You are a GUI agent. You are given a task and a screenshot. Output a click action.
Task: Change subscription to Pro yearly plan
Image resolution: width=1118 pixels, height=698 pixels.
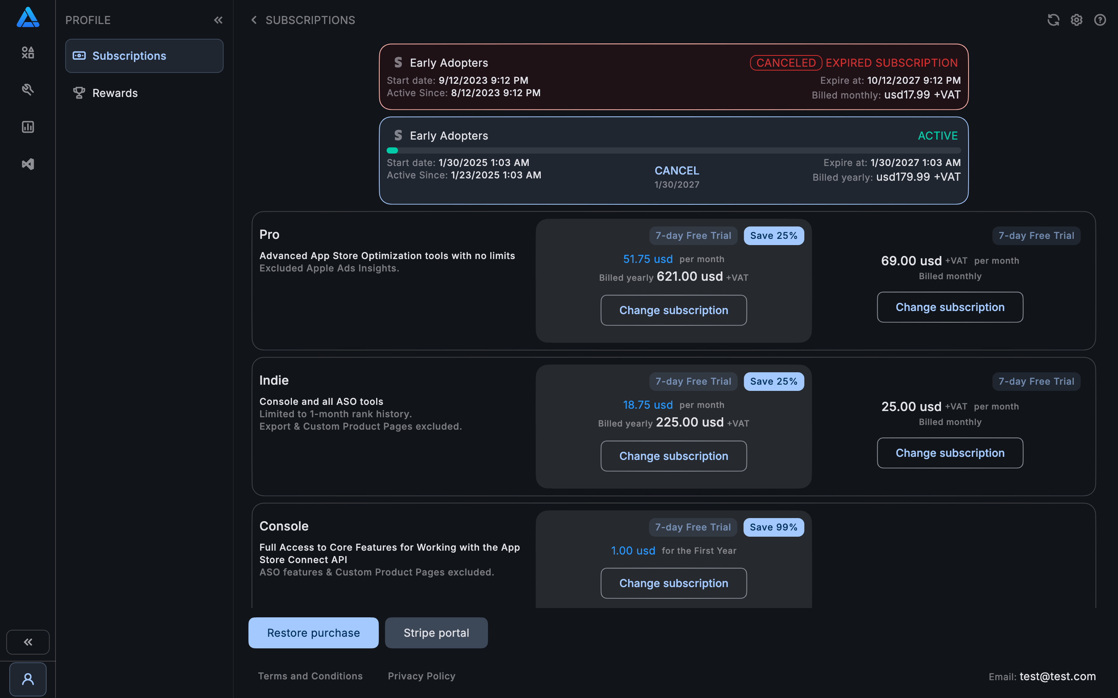pos(673,310)
